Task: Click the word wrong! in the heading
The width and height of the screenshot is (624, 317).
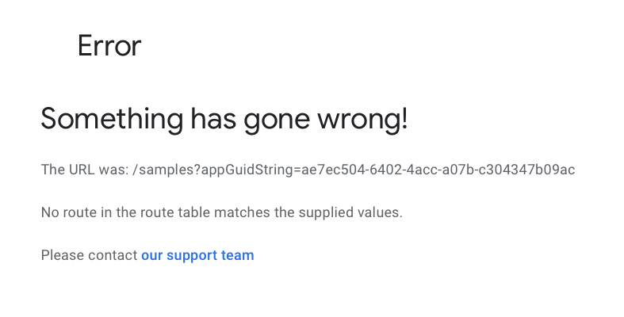Action: (362, 120)
